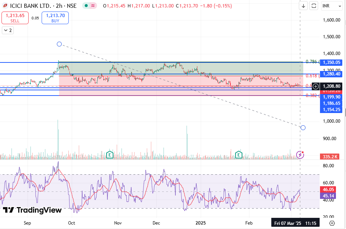Click the 1,213.65 SELL button
This screenshot has width=346, height=229.
point(15,18)
